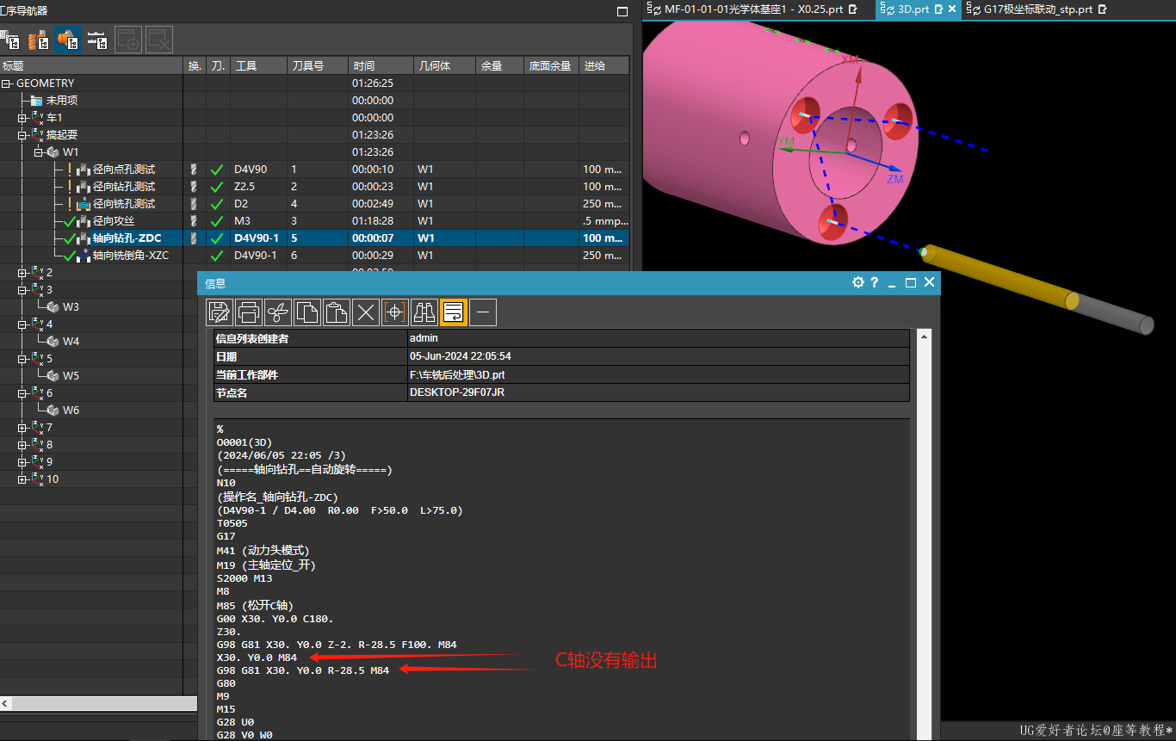Viewport: 1176px width, 741px height.
Task: Click the 刀具号 column header
Action: 317,66
